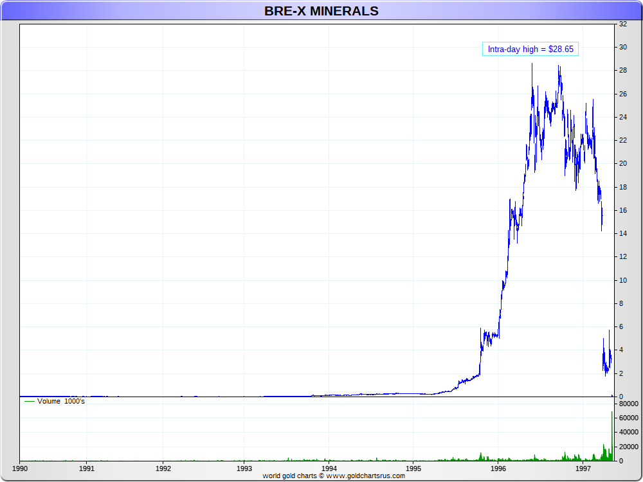Select the price axis label 6
643x482 pixels.
coord(621,326)
